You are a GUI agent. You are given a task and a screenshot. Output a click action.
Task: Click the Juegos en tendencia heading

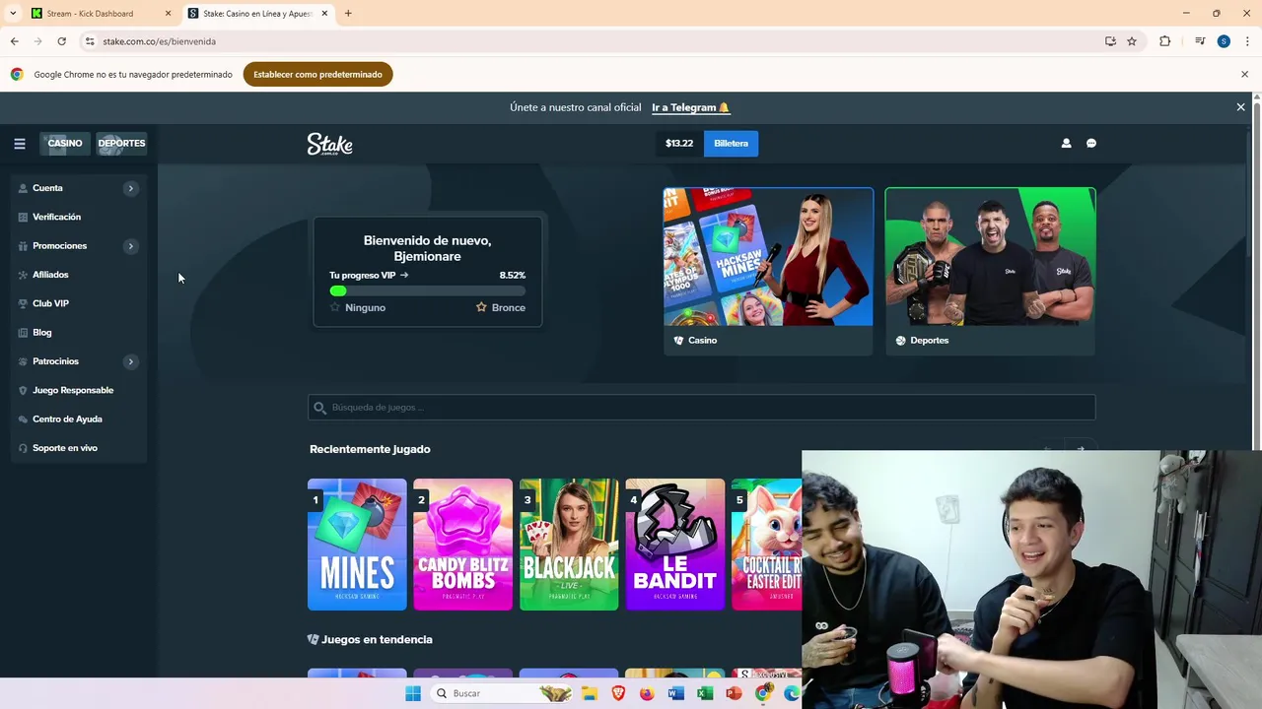(x=377, y=640)
